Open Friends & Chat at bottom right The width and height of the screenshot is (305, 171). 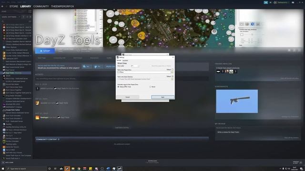coord(297,162)
